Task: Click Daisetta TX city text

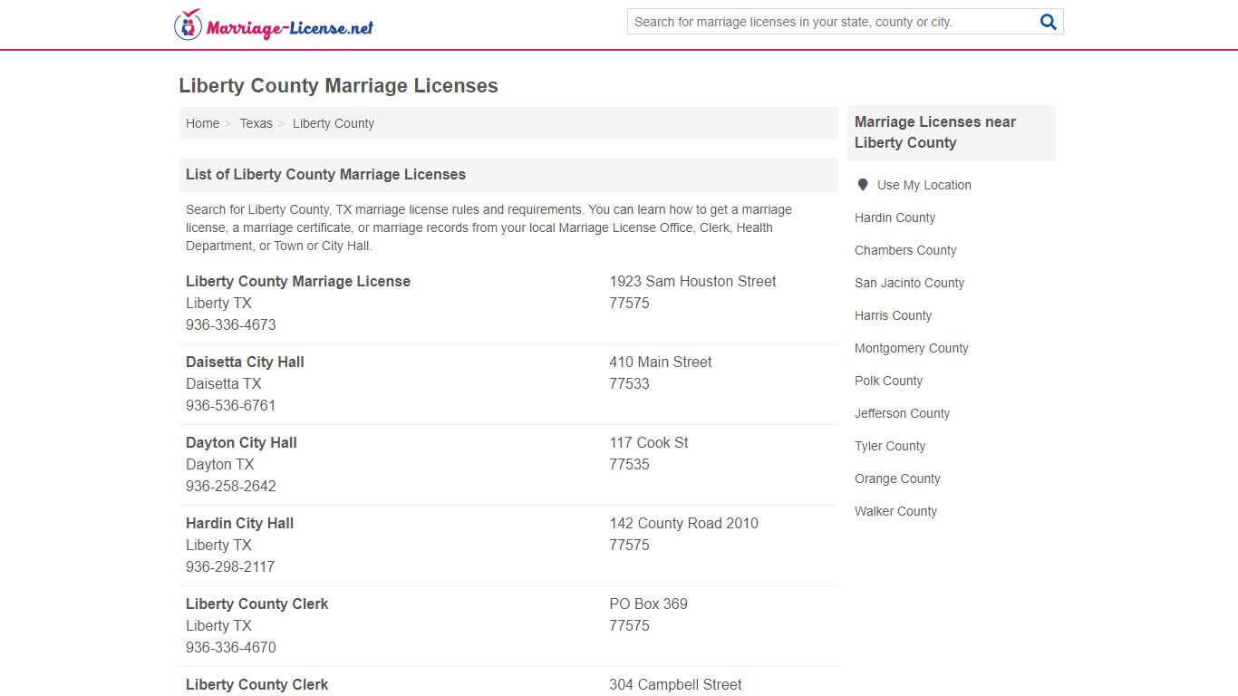Action: tap(223, 383)
